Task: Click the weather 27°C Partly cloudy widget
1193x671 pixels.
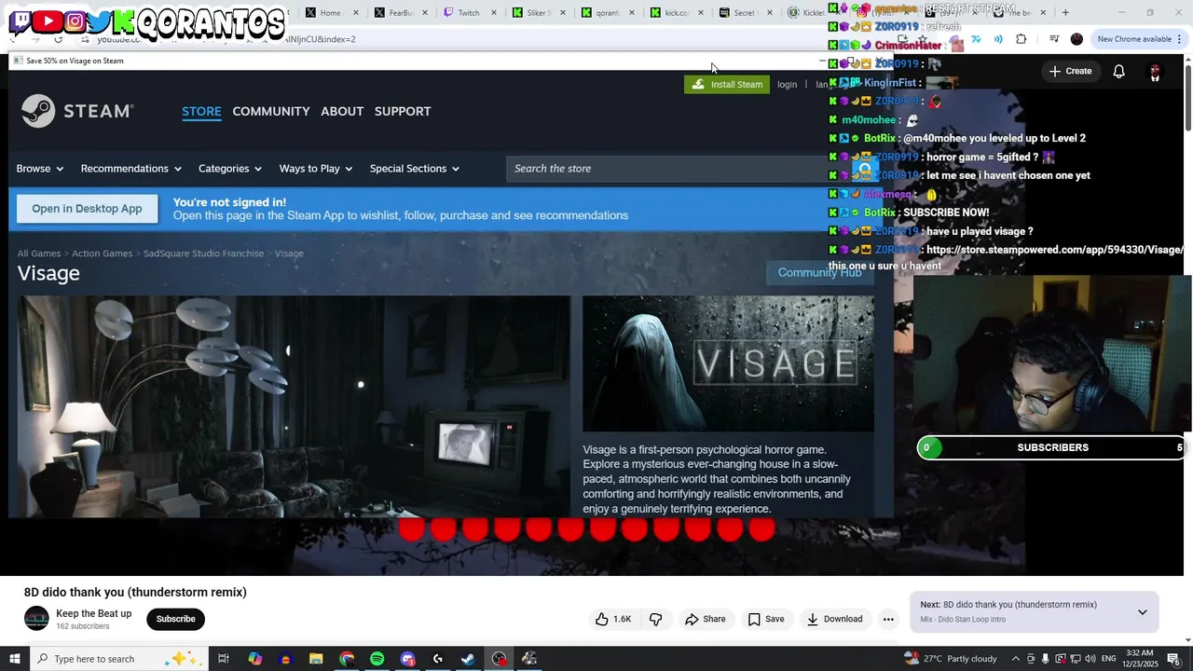Action: (x=951, y=659)
